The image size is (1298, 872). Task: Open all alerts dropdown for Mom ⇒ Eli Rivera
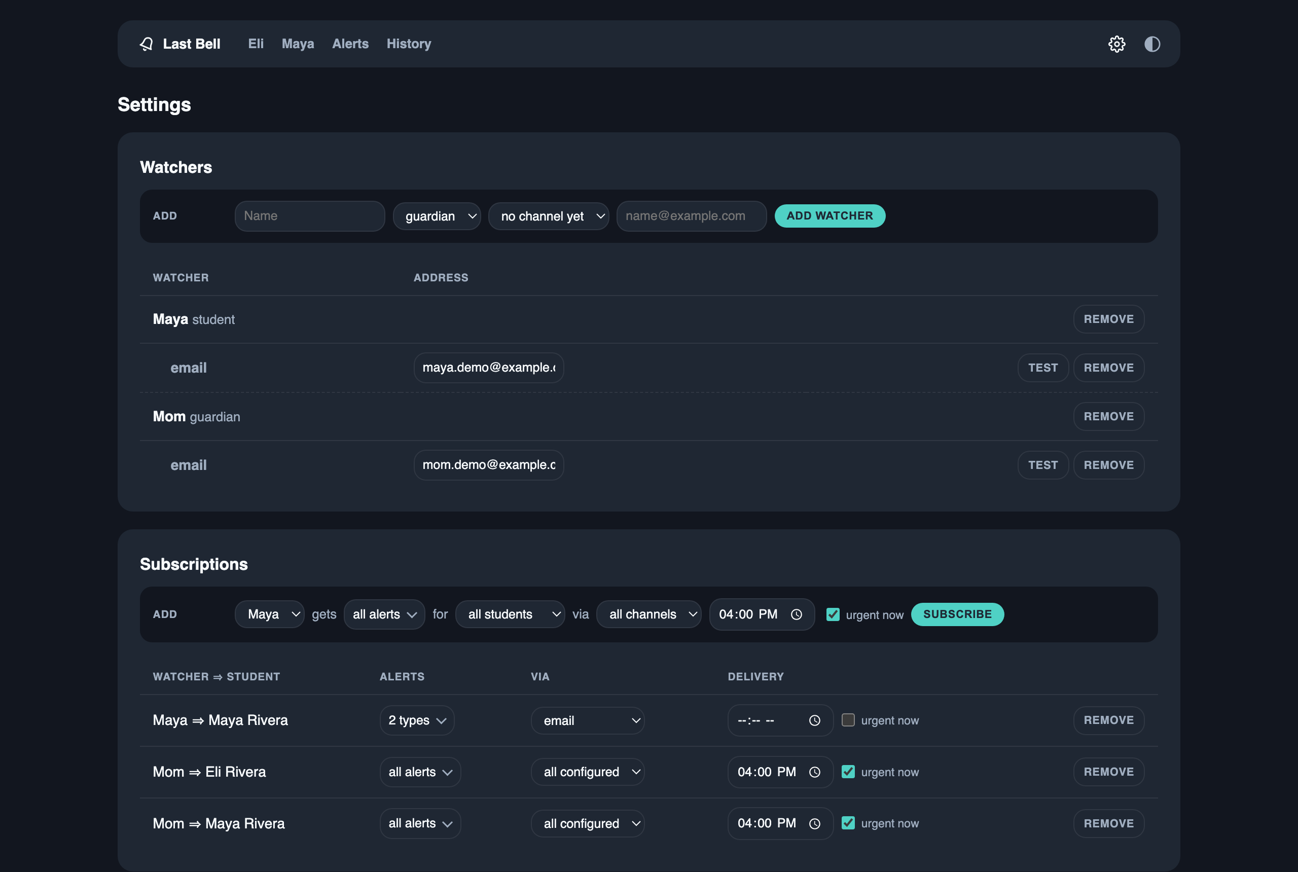pos(420,773)
